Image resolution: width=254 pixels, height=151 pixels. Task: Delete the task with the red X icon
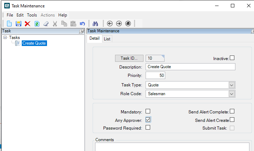(x=27, y=24)
